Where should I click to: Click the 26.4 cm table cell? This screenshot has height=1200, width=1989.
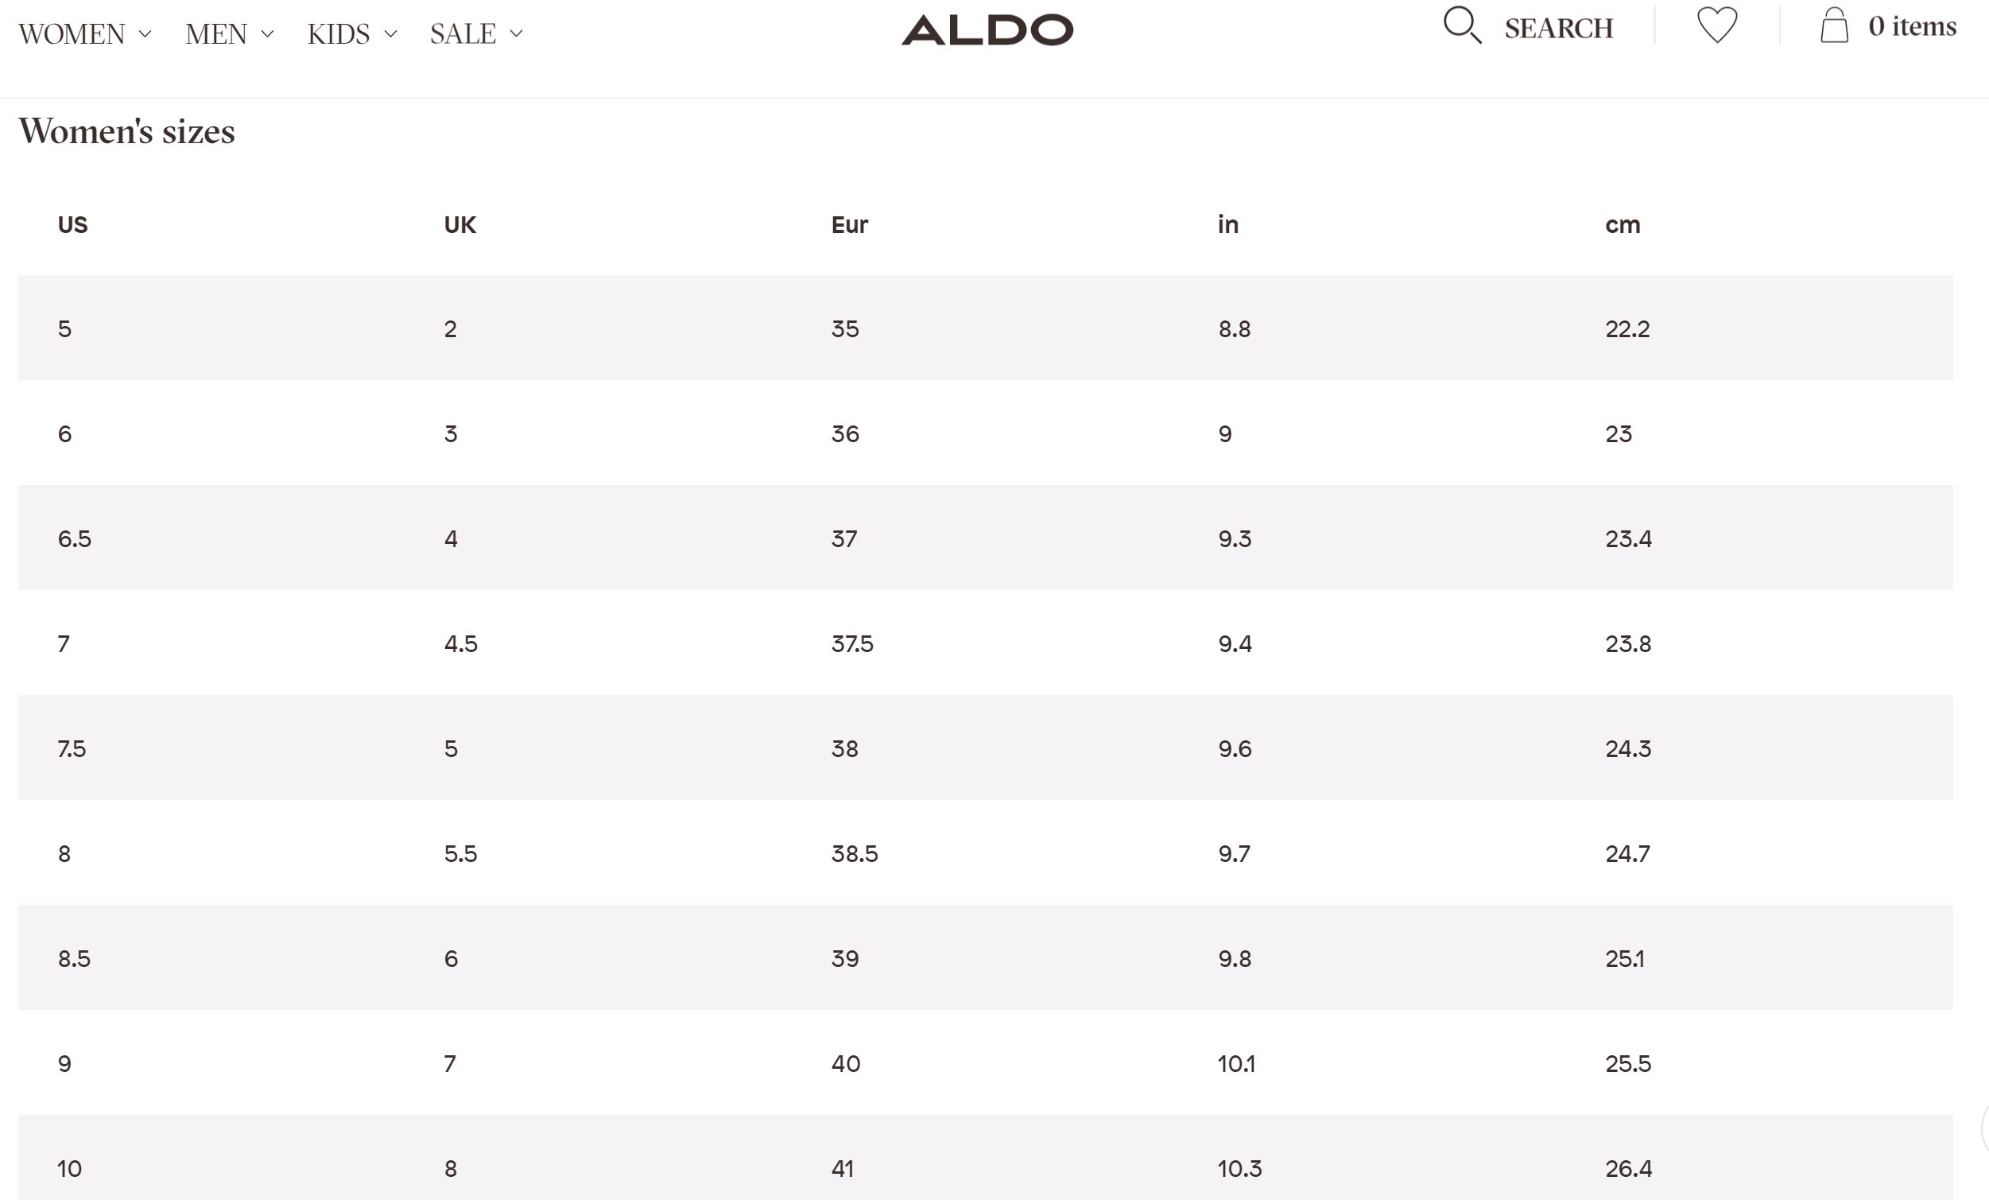(x=1628, y=1168)
